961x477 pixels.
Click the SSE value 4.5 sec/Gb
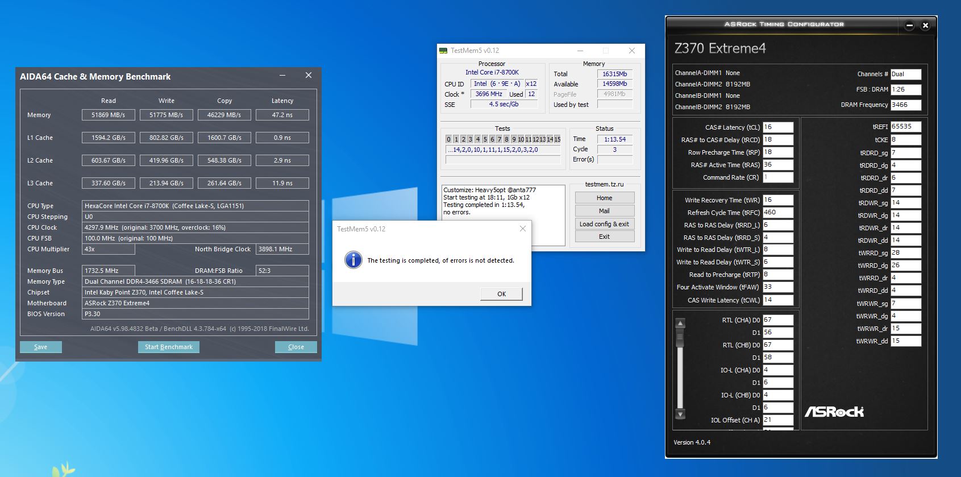point(504,105)
